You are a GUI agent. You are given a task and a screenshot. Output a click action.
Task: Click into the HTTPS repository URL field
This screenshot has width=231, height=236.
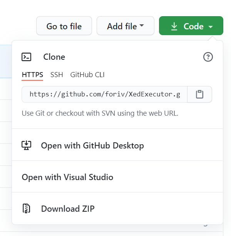coord(104,94)
